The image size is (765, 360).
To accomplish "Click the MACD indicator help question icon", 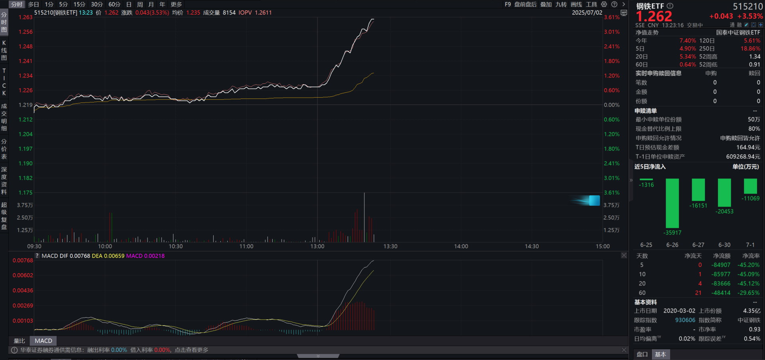I will 37,256.
